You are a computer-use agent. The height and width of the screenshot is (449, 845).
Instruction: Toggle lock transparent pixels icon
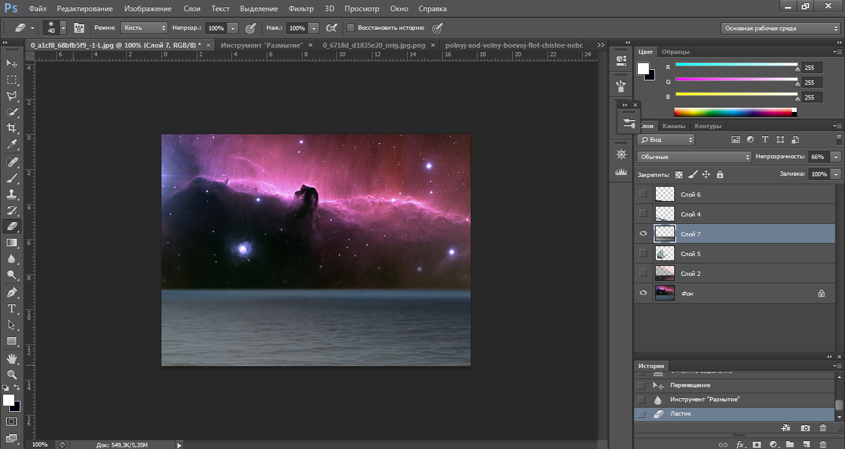[679, 175]
